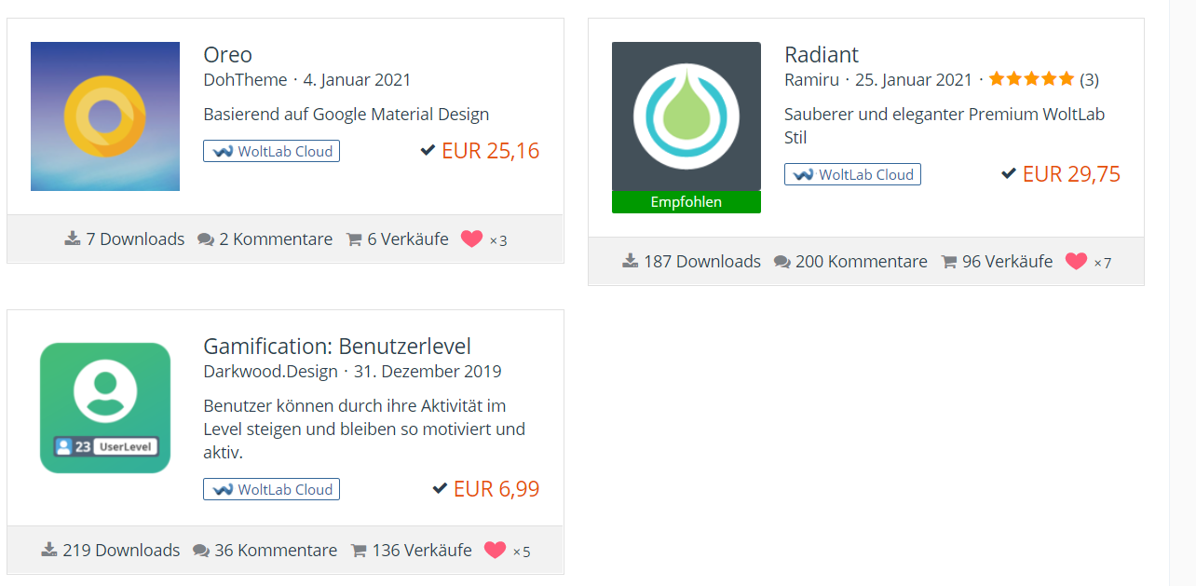Click the heart icon under Gamification
Viewport: 1196px width, 586px height.
click(x=495, y=551)
